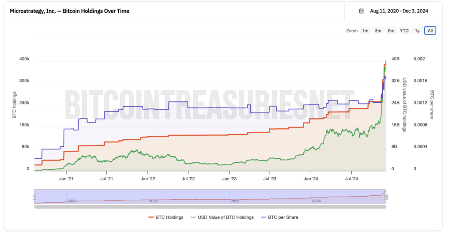Click the navigator horizontal scrollbar
This screenshot has width=452, height=235.
(210, 206)
